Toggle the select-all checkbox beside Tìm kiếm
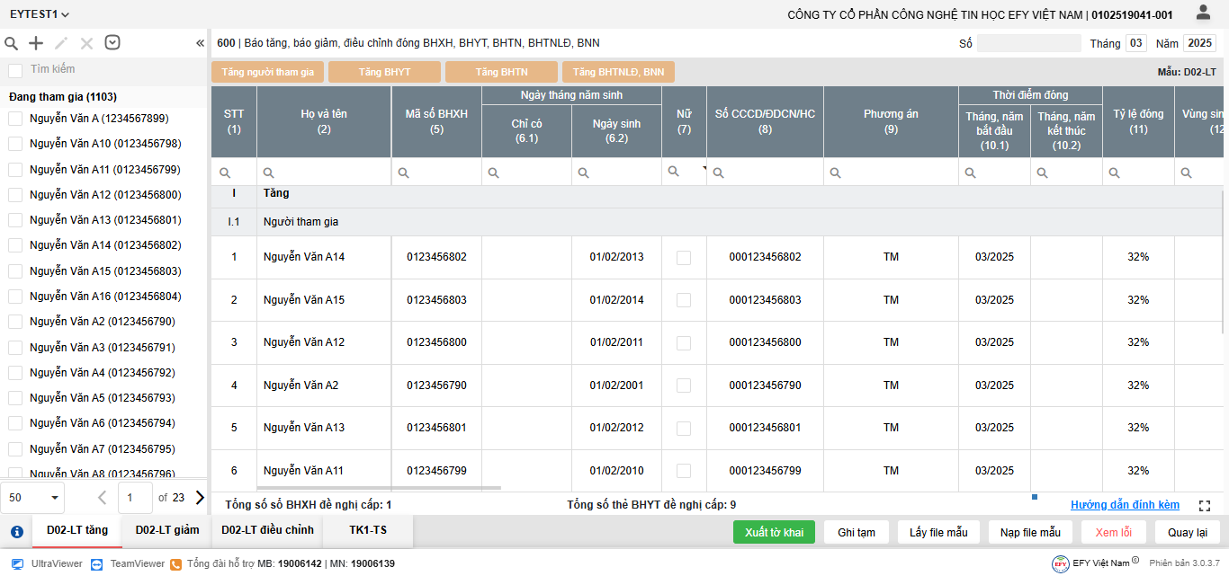 click(x=15, y=70)
